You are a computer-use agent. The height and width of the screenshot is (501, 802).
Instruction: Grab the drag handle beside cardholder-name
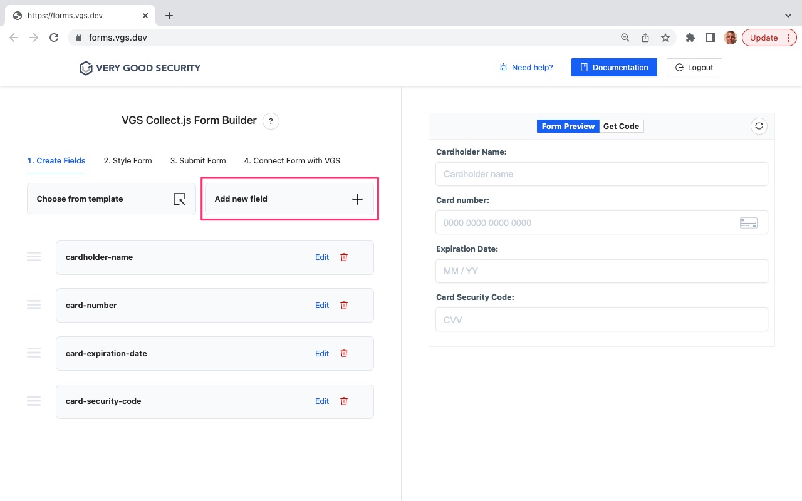point(34,257)
